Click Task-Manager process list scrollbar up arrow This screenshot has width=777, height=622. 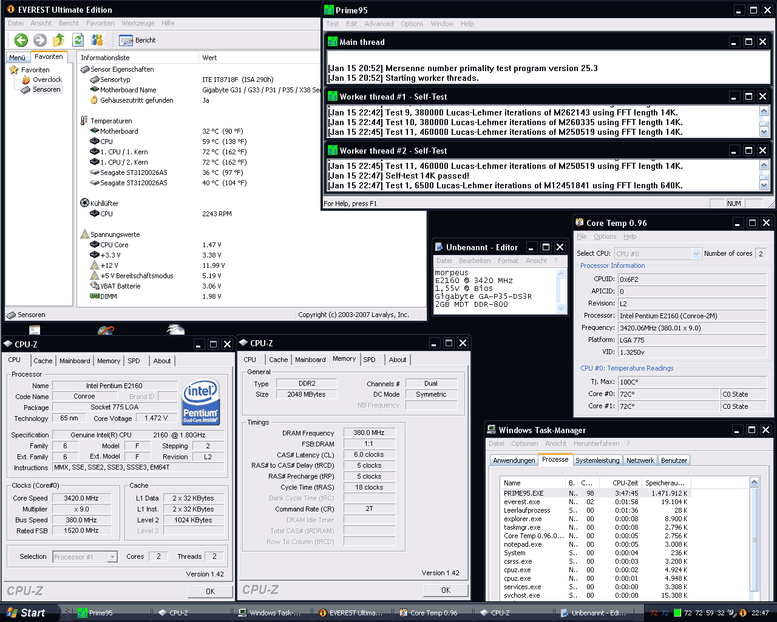pyautogui.click(x=755, y=482)
